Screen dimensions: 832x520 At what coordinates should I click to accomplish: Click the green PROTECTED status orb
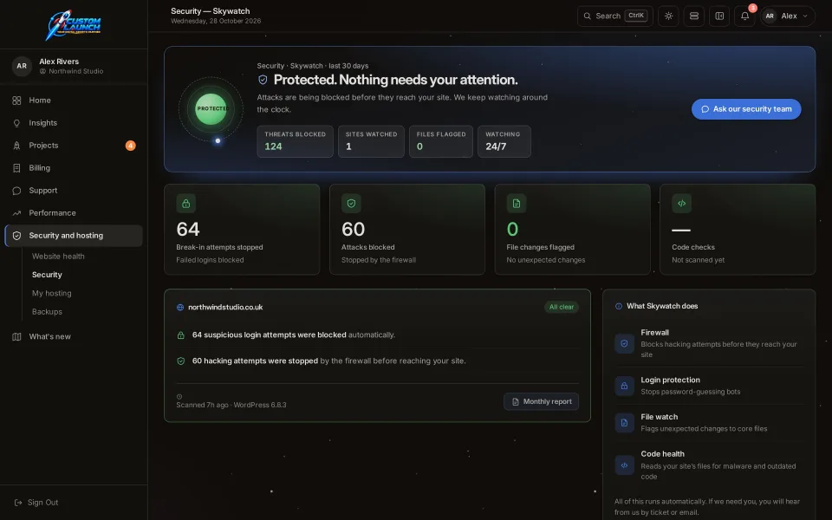click(211, 109)
